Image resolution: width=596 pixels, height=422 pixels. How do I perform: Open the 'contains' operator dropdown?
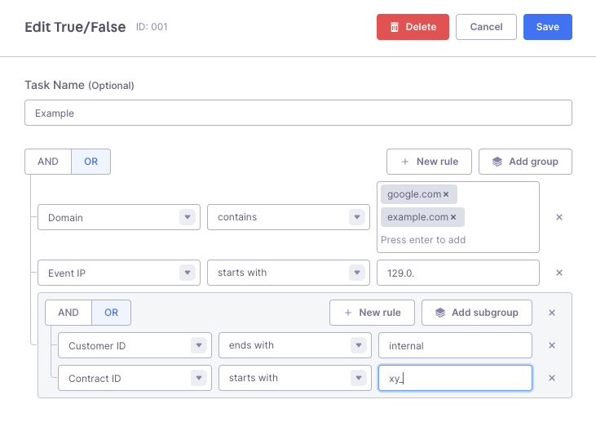click(355, 217)
